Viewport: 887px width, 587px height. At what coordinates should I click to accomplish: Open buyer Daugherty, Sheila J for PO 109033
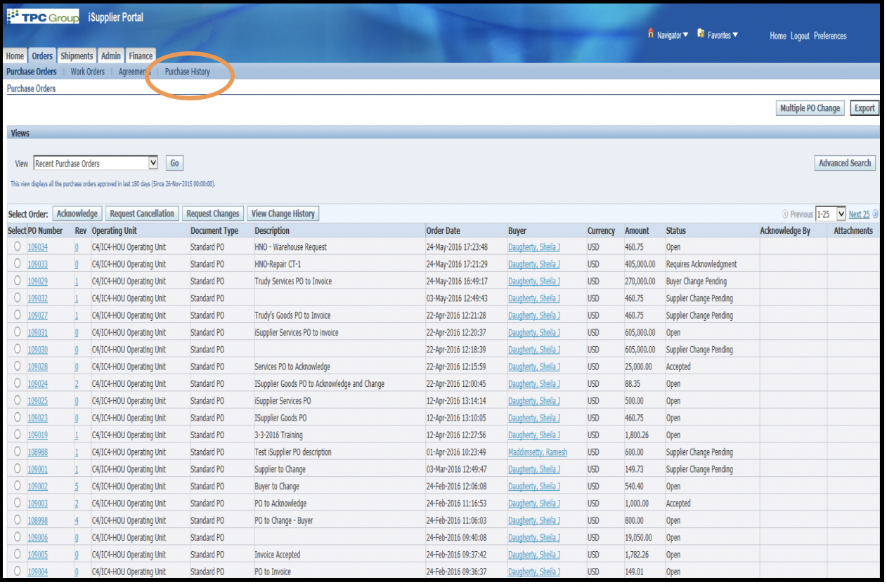534,264
